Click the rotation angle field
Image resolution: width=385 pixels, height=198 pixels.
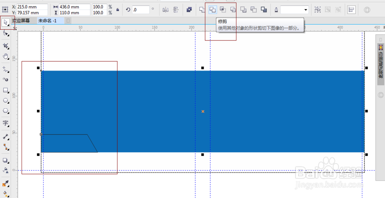pyautogui.click(x=141, y=10)
